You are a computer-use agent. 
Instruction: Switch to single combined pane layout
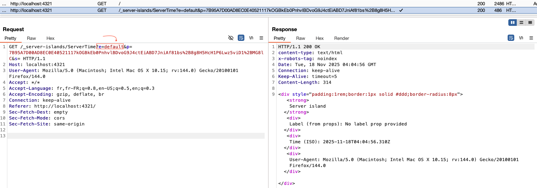coord(530,22)
